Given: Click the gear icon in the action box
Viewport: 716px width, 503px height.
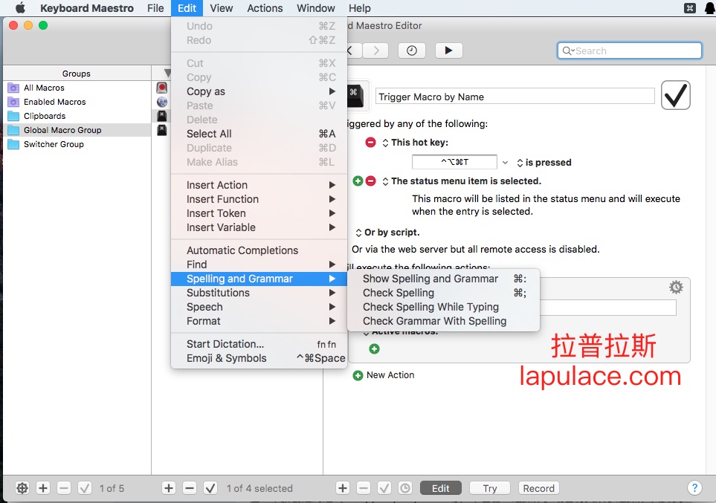Looking at the screenshot, I should point(675,288).
